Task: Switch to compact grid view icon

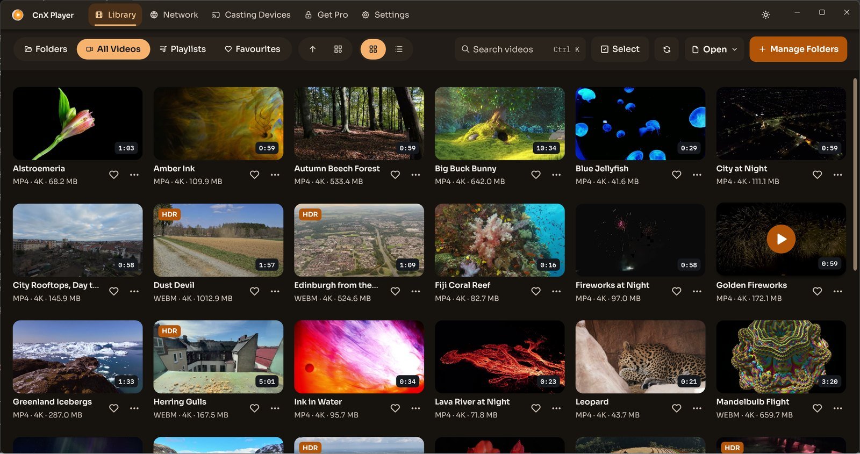Action: coord(338,49)
